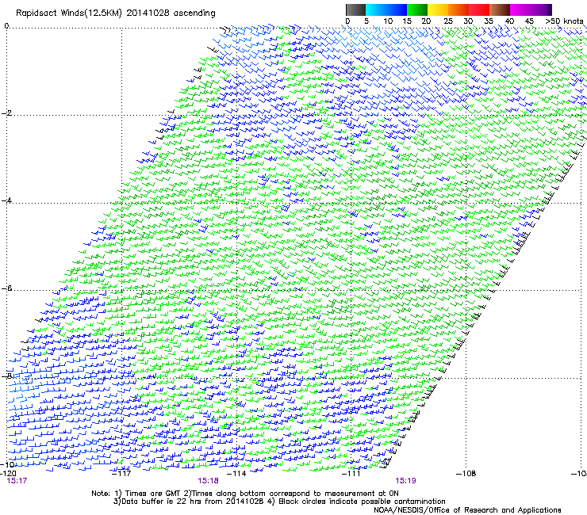Click the plot title 'Rapidscat Winds(12.5KM) 20141028 ascending'
Image resolution: width=587 pixels, height=515 pixels.
click(116, 13)
